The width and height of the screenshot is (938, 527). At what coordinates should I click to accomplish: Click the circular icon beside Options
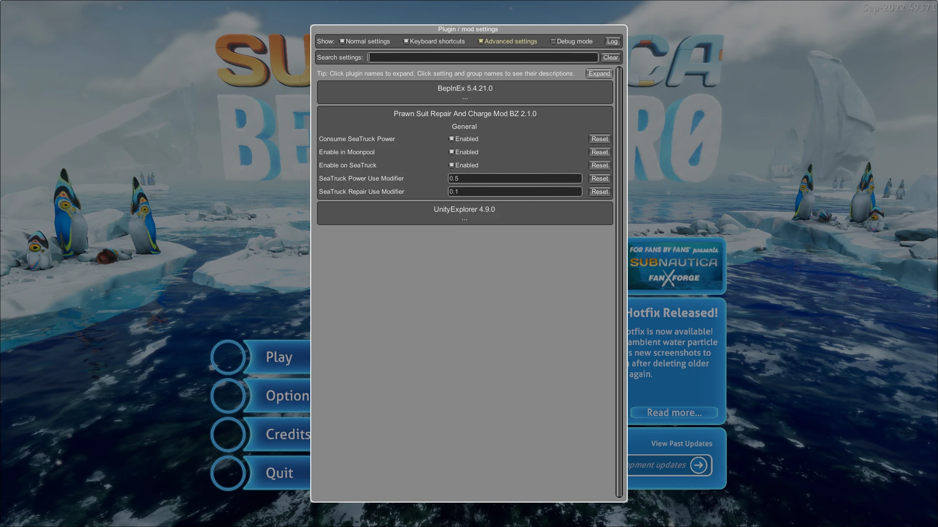[228, 396]
